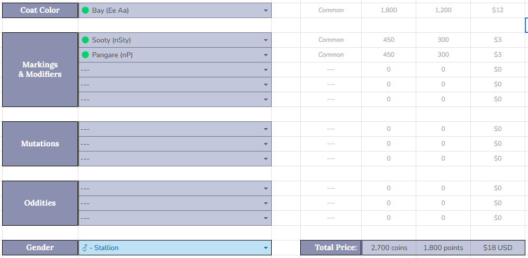Expand the Sooty (nSty) dropdown arrow
The height and width of the screenshot is (258, 528).
point(265,40)
